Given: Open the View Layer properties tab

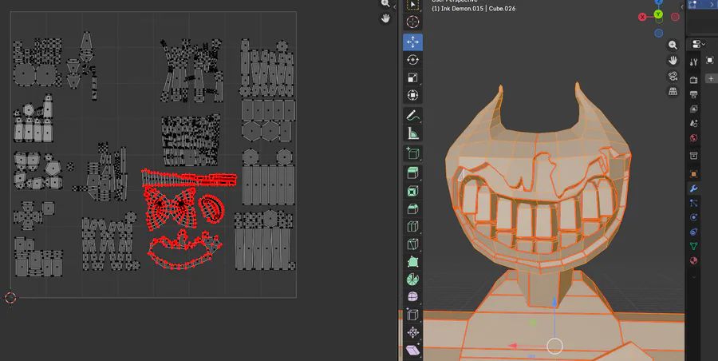Looking at the screenshot, I should tap(693, 109).
